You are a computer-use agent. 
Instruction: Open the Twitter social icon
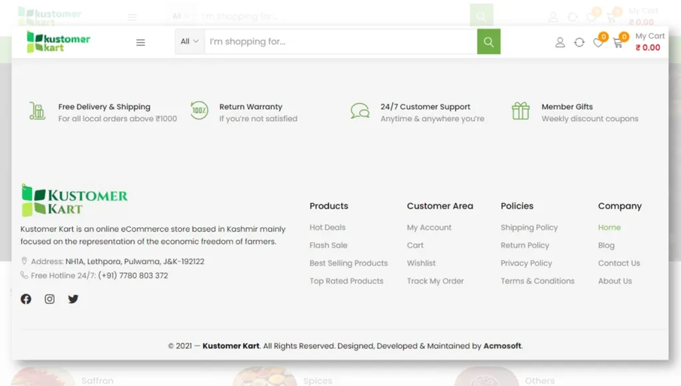(x=73, y=299)
